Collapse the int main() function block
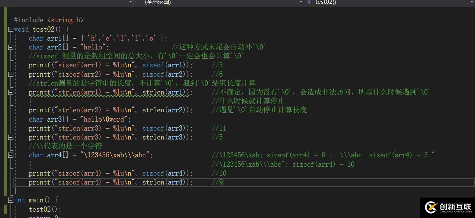The image size is (475, 218). (11, 200)
